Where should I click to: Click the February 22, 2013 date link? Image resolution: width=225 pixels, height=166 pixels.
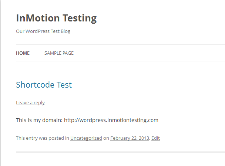(x=130, y=138)
